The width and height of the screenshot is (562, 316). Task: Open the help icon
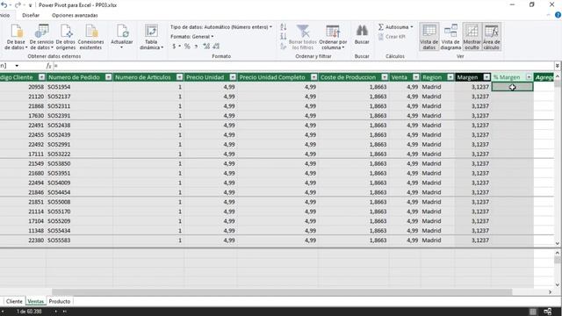(558, 15)
